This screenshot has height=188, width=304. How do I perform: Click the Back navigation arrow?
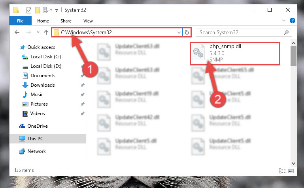click(x=17, y=32)
